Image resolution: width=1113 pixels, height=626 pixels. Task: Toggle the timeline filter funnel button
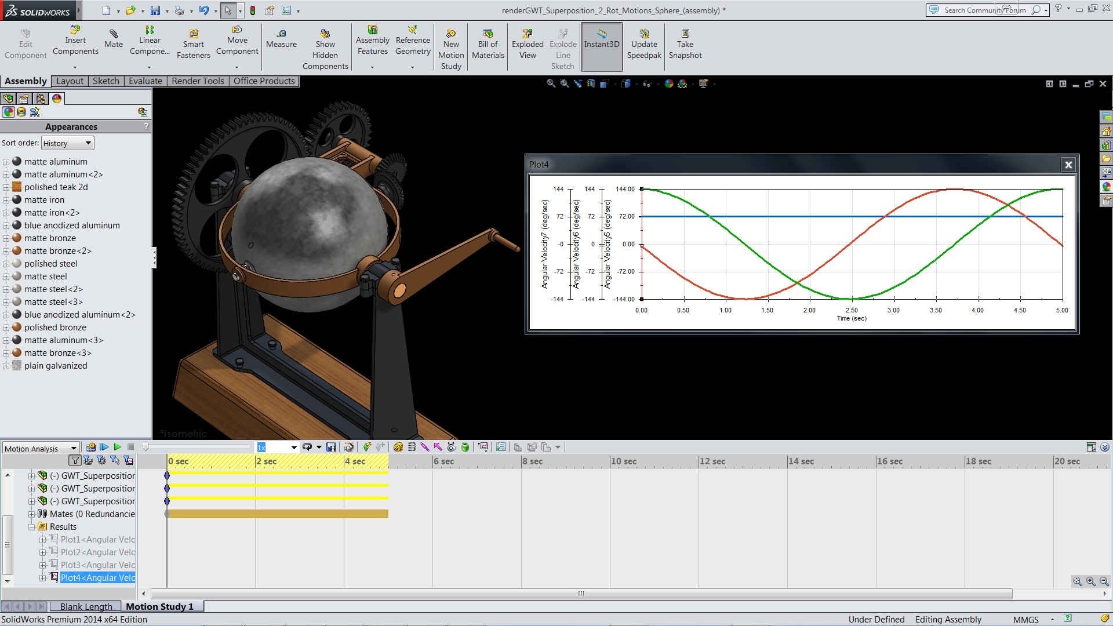point(75,460)
